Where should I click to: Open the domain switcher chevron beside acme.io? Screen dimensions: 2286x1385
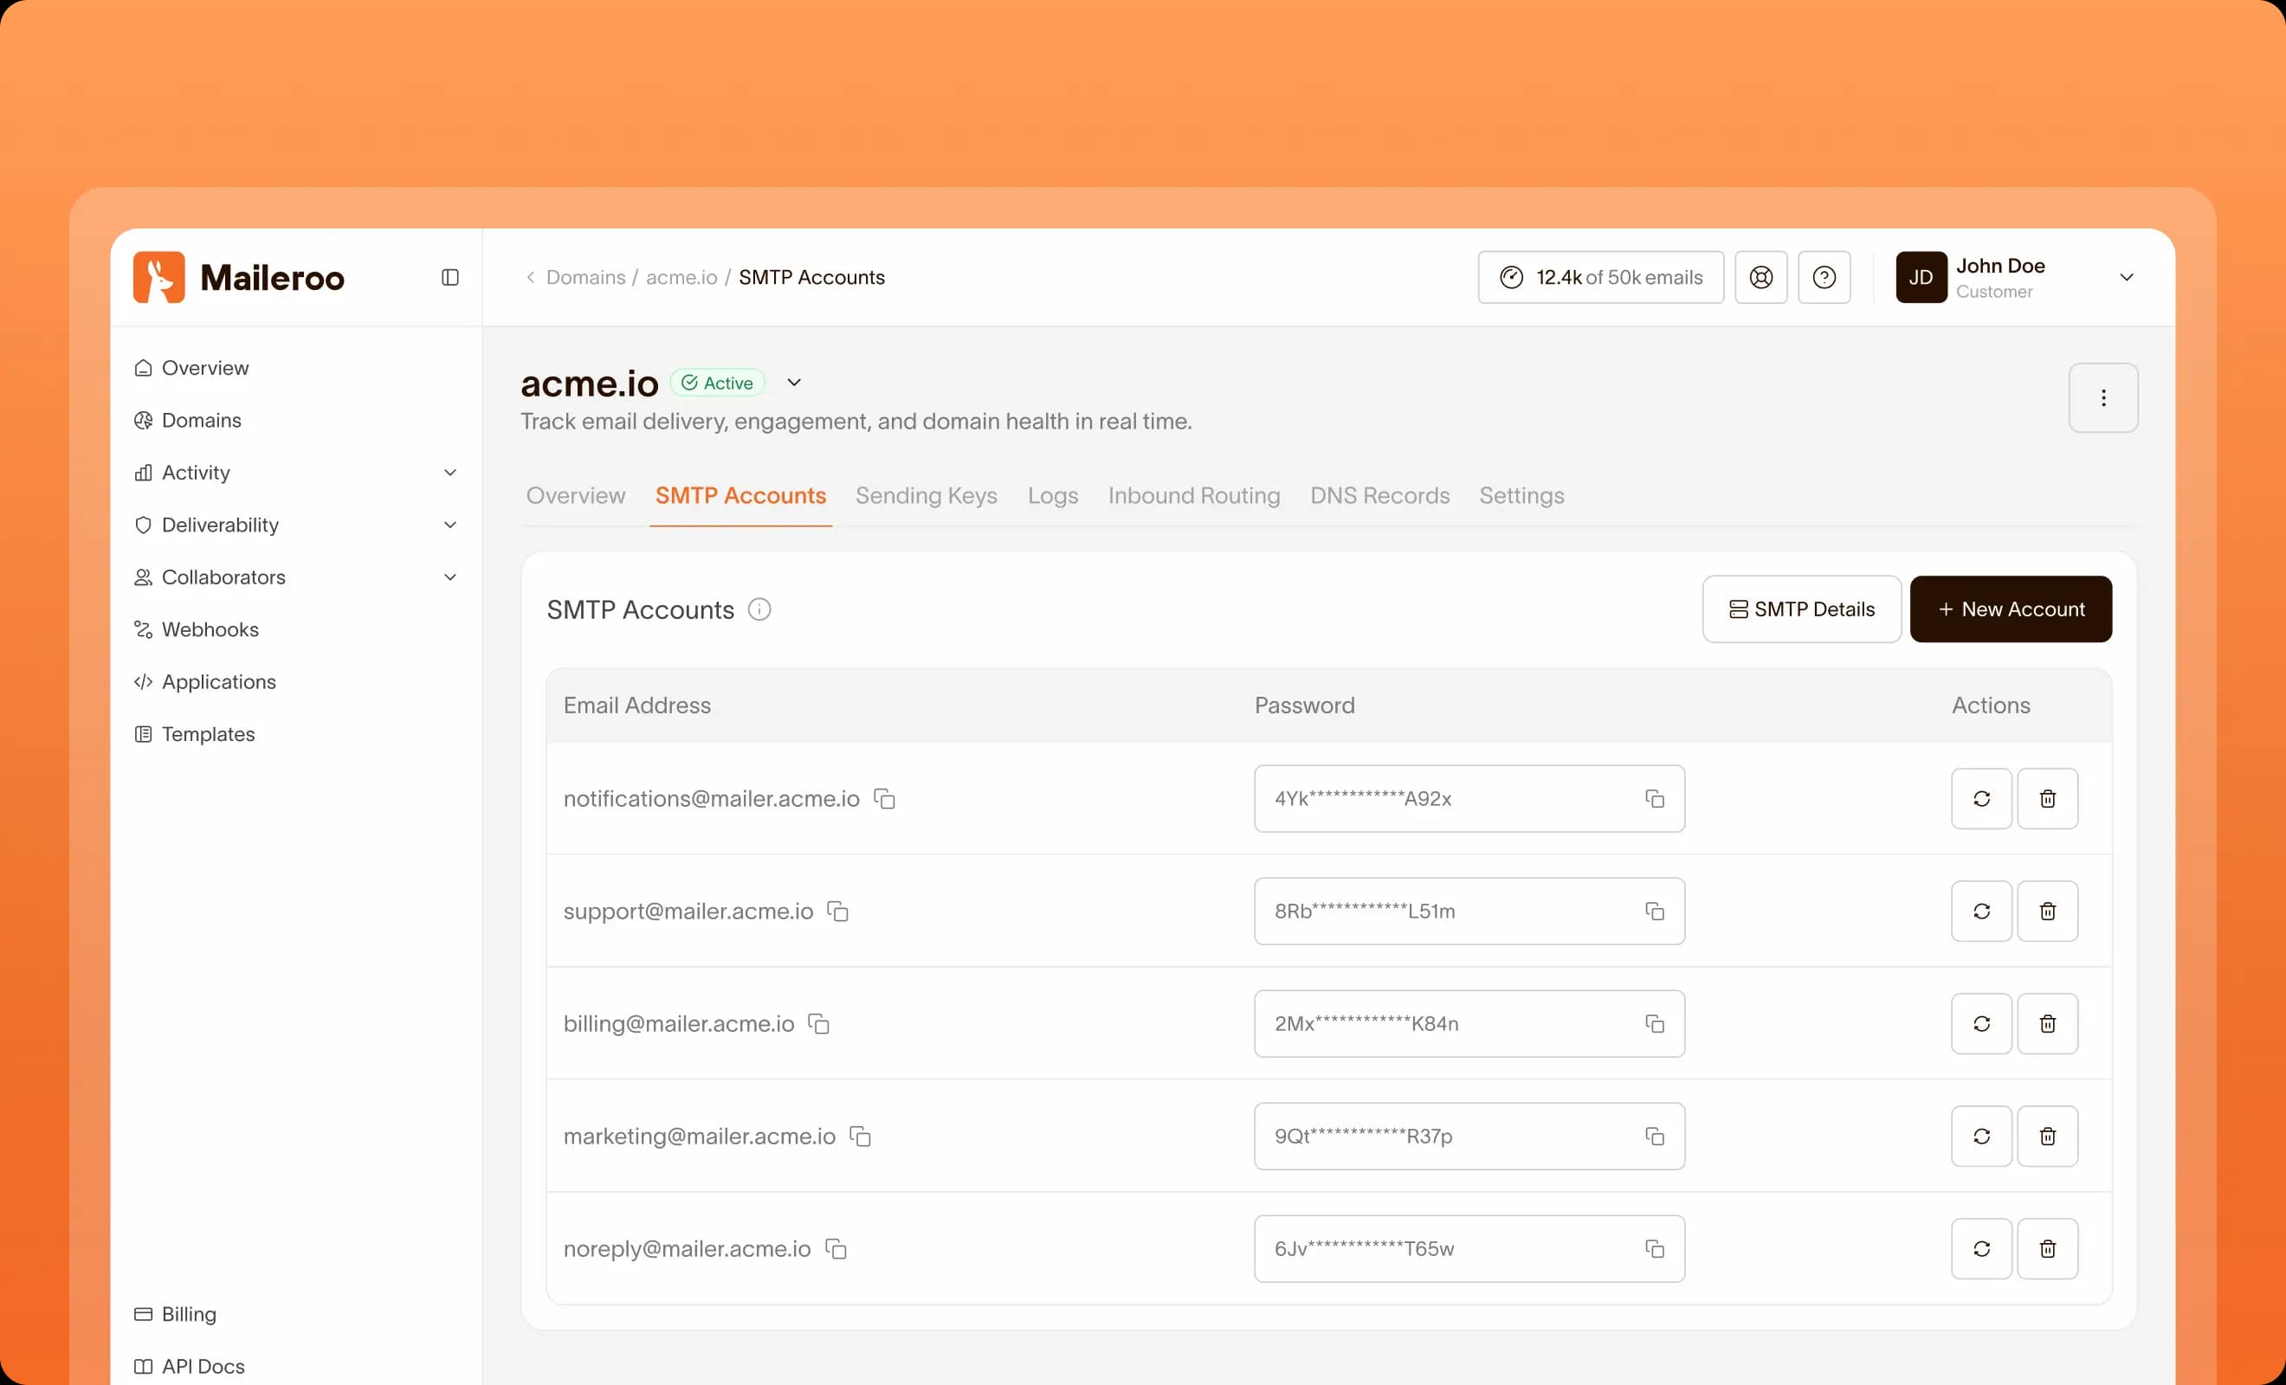click(x=794, y=383)
